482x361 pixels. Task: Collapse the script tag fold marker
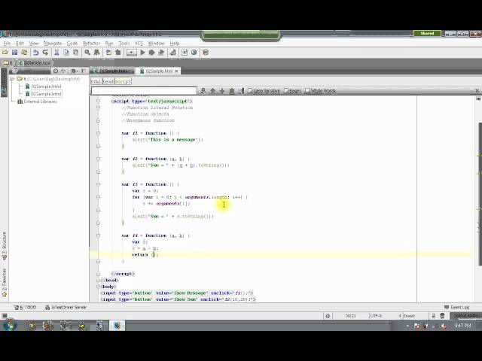(98, 101)
